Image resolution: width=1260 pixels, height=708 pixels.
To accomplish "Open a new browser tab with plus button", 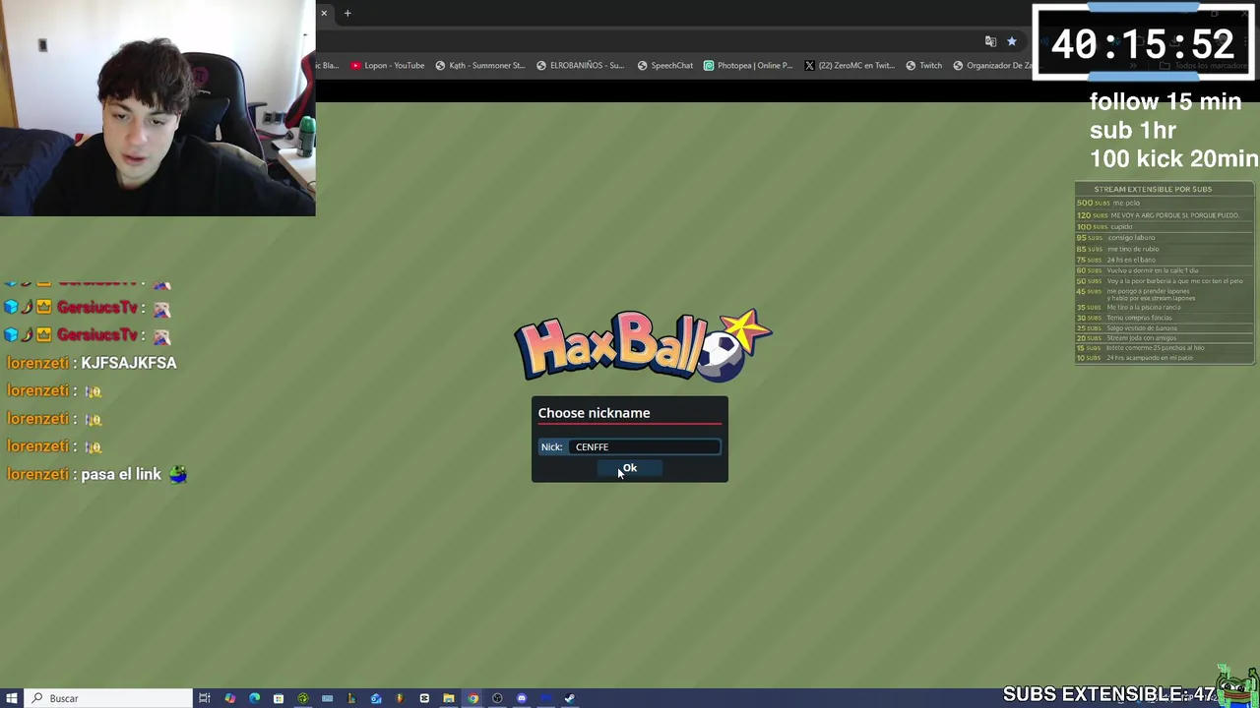I will click(x=347, y=13).
